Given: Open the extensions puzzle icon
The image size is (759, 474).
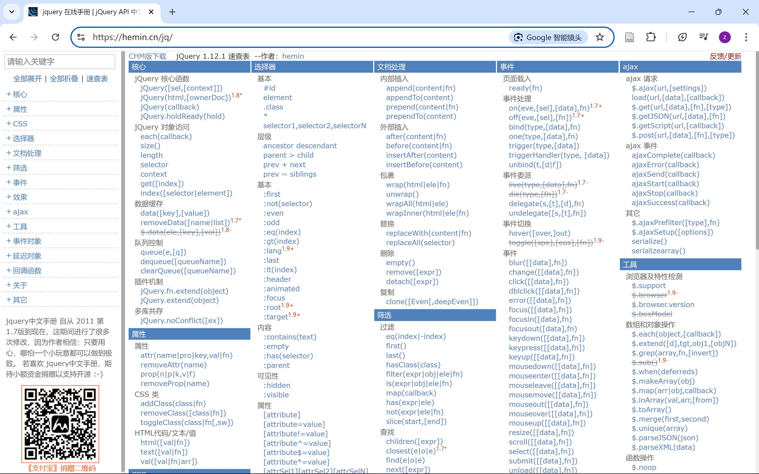Looking at the screenshot, I should pos(651,37).
